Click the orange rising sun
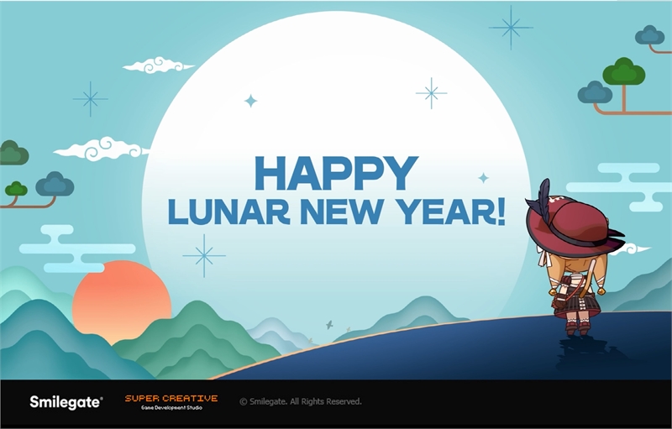This screenshot has width=672, height=429. (x=121, y=300)
